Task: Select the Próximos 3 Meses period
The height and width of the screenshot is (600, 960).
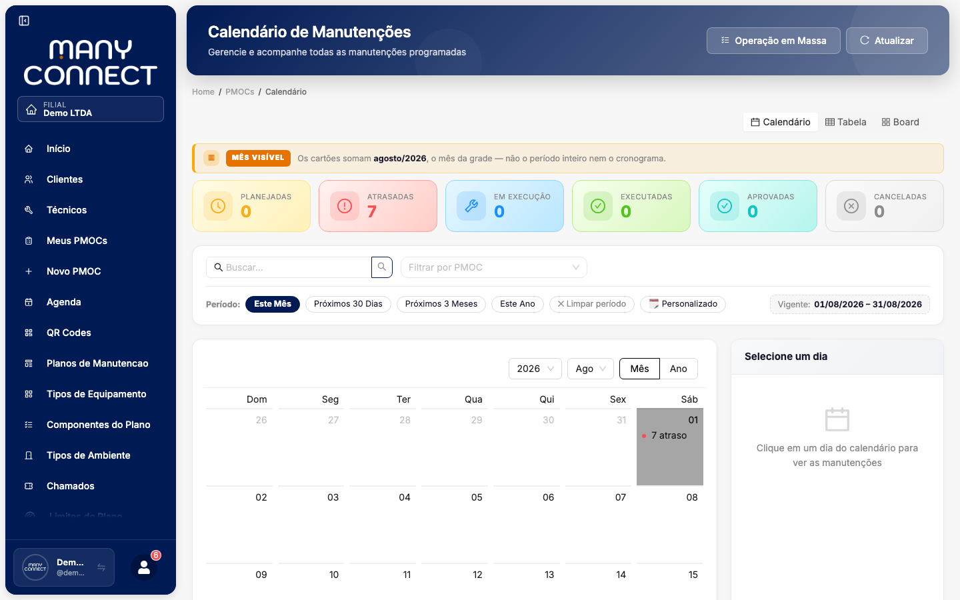Action: click(441, 304)
